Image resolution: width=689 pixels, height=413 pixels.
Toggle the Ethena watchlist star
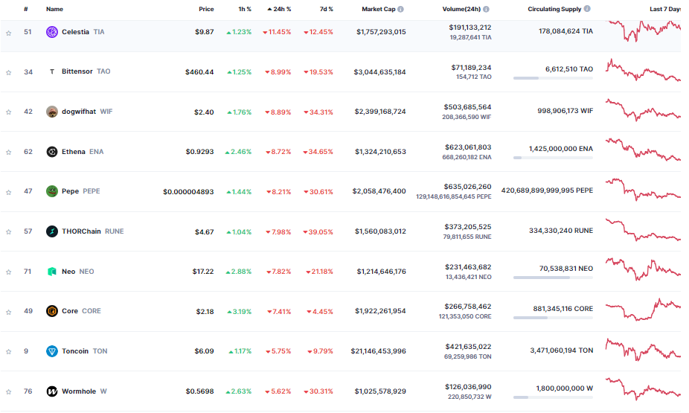pos(8,152)
